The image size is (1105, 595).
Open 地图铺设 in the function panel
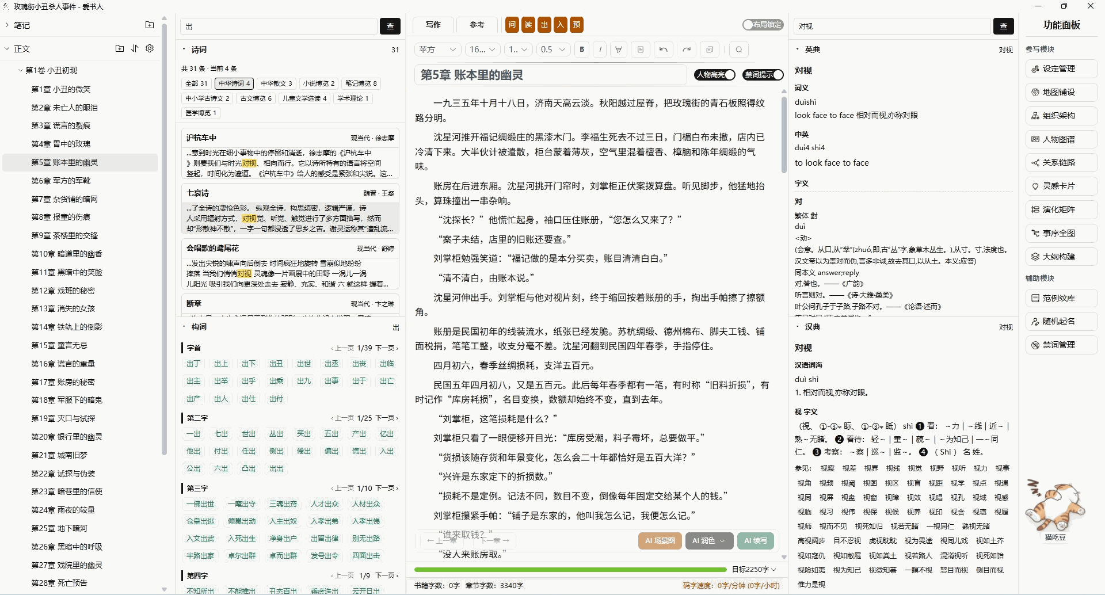pyautogui.click(x=1061, y=92)
